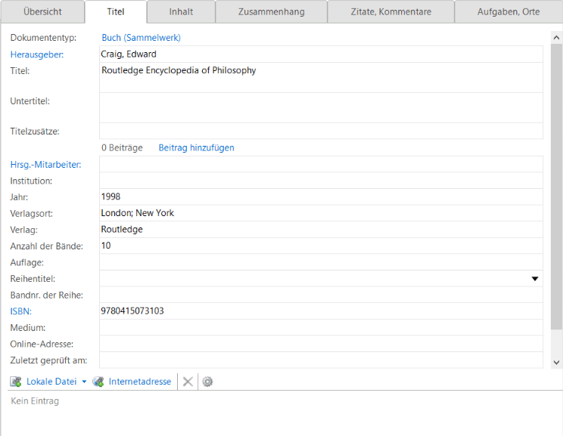Click the Online-Adresse field
Image resolution: width=563 pixels, height=436 pixels.
(x=321, y=344)
